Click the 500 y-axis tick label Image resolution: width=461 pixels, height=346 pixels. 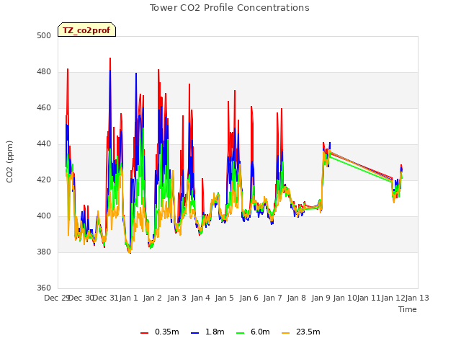(x=44, y=35)
